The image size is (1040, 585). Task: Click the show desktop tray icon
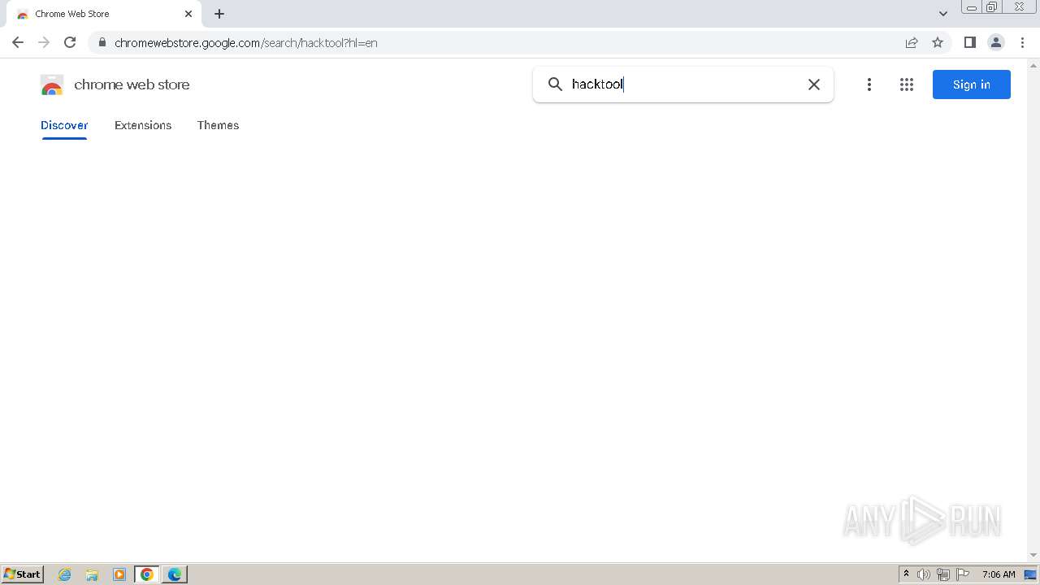click(x=1030, y=574)
